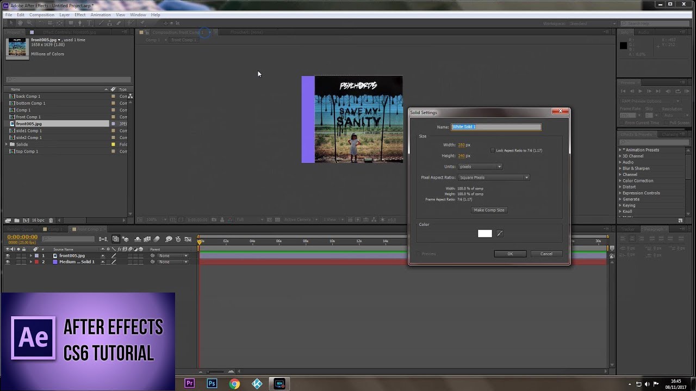This screenshot has width=696, height=391.
Task: Switch to the Render Queue tab
Action: click(x=21, y=230)
